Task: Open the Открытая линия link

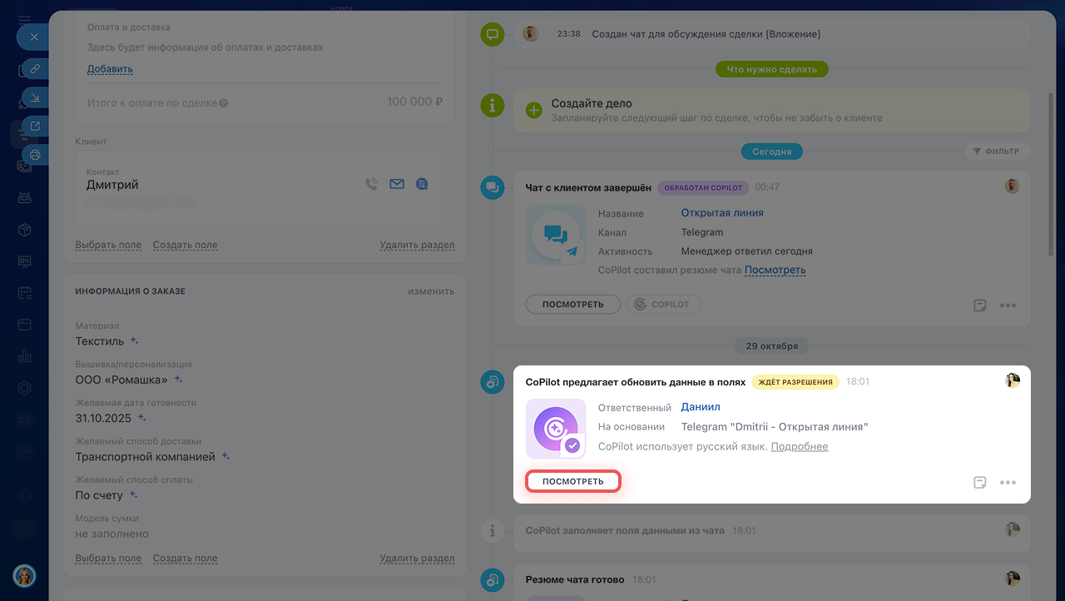Action: (x=721, y=213)
